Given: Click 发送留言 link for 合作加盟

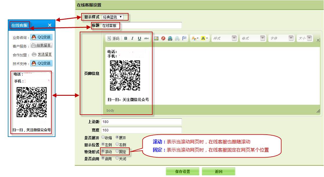Looking at the screenshot, I should [x=45, y=54].
